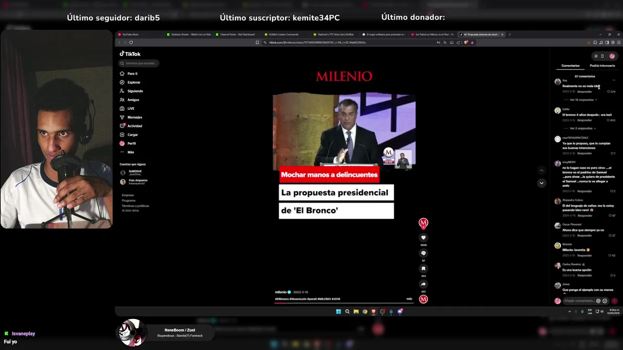The height and width of the screenshot is (350, 623).
Task: Open the Para ti feed in TikTok sidebar
Action: coord(129,73)
